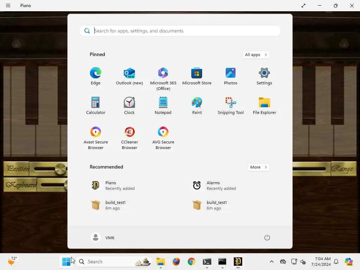360x270 pixels.
Task: Open the notifications bell
Action: click(x=336, y=262)
